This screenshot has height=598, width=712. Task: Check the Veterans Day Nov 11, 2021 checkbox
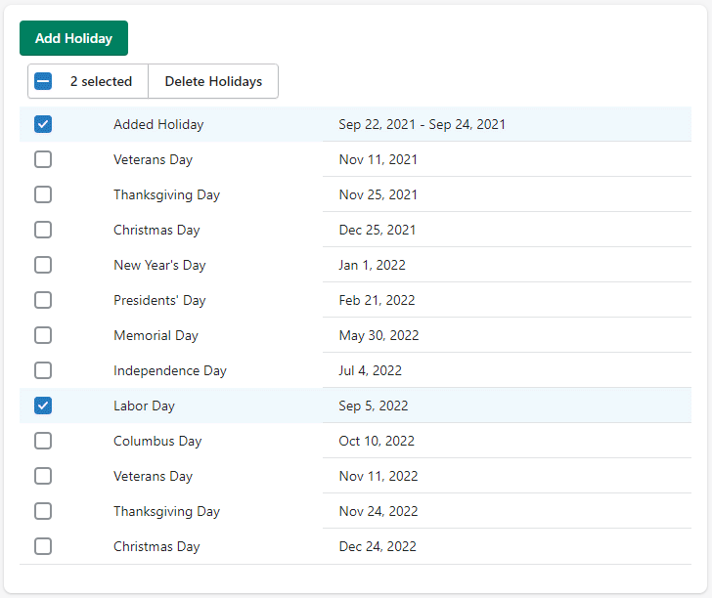(43, 159)
